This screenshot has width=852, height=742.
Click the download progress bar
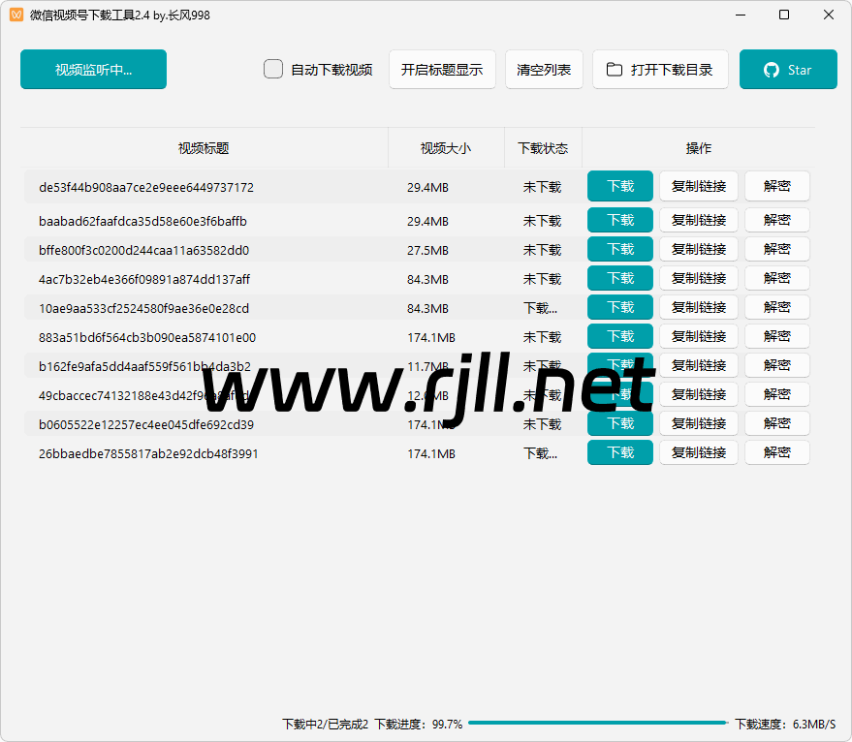pyautogui.click(x=597, y=724)
